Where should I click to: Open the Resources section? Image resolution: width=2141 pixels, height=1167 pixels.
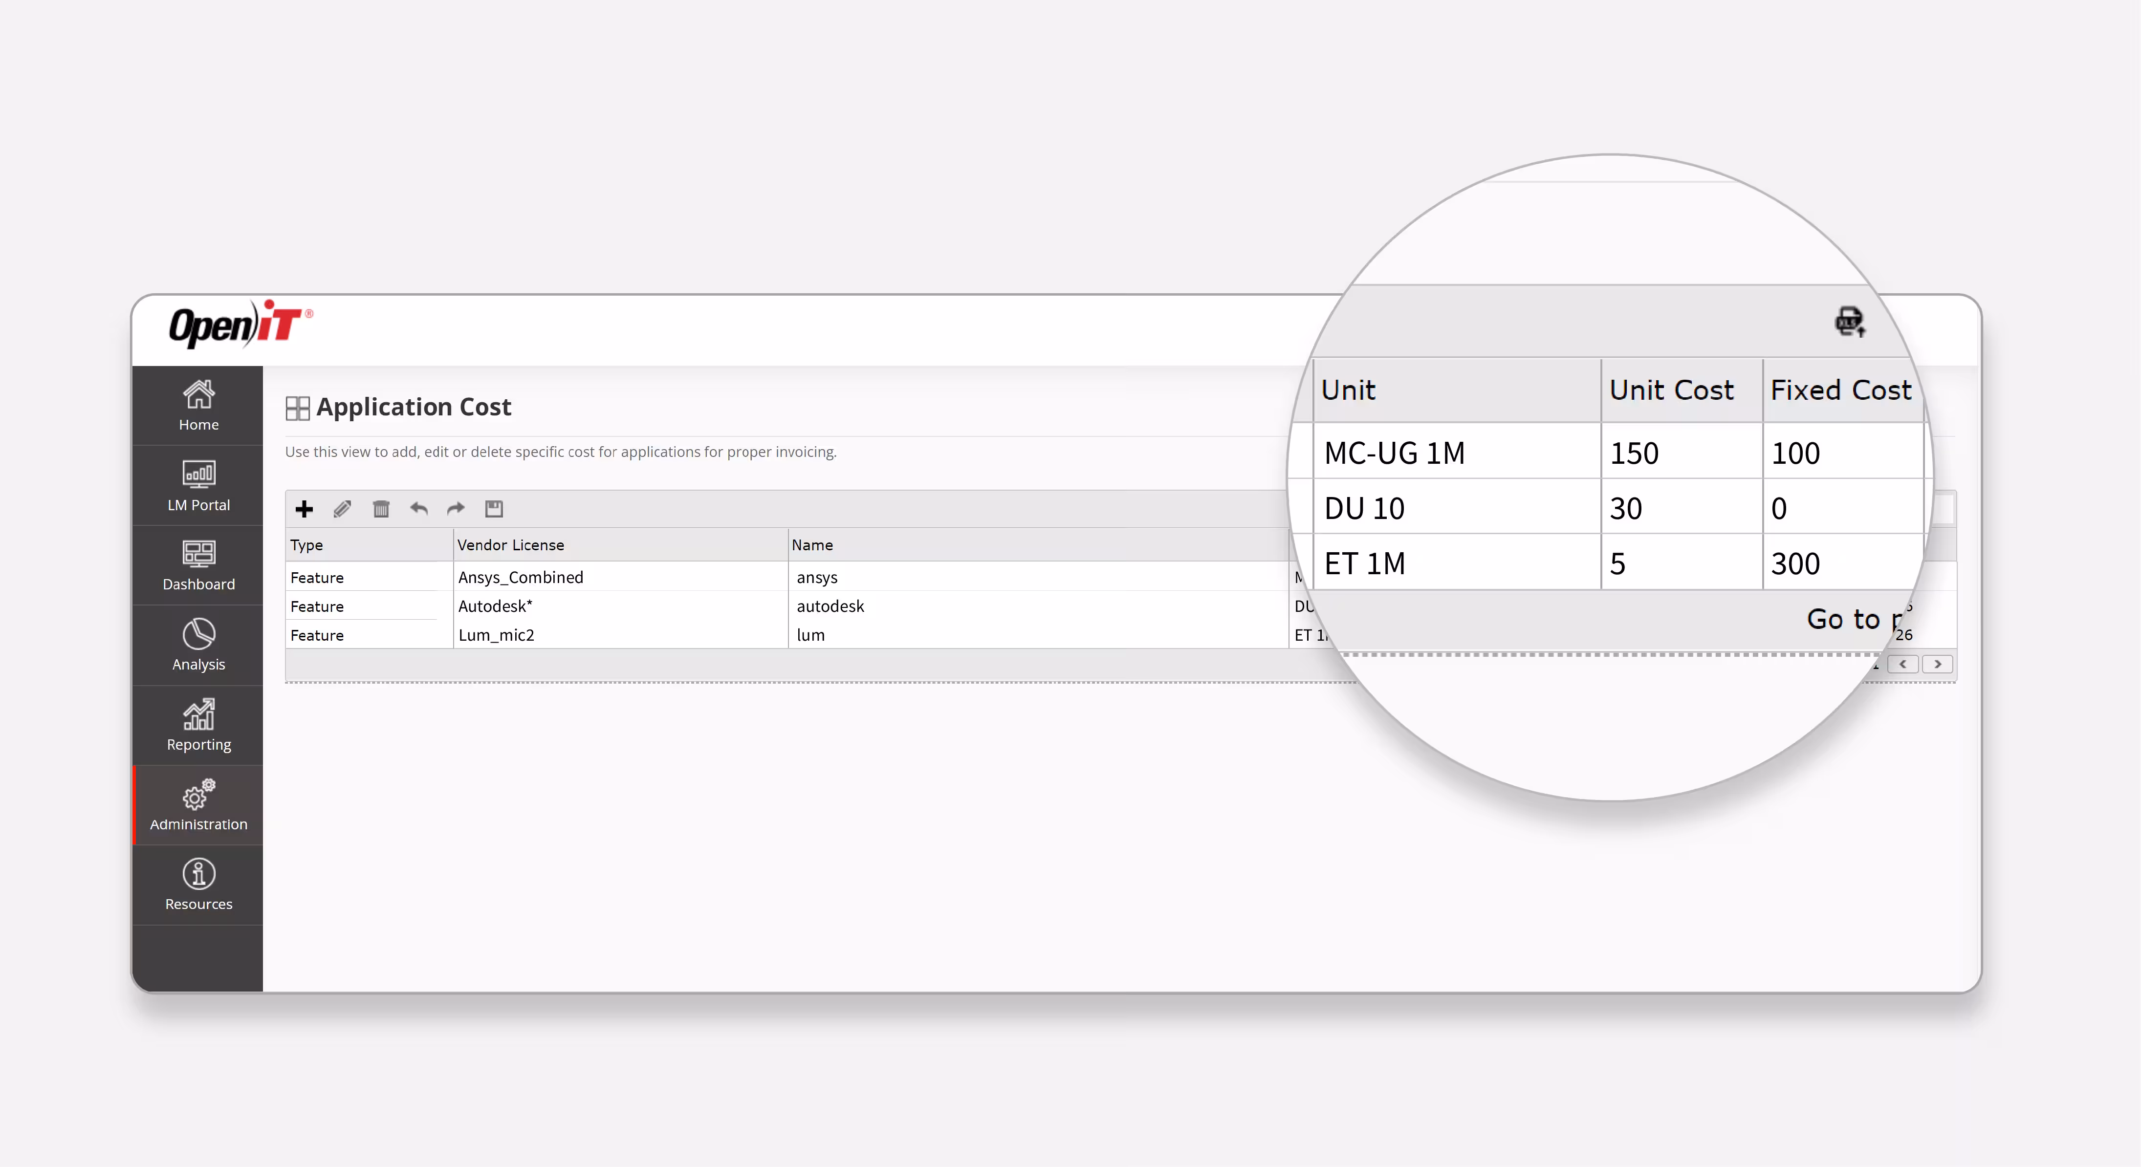[198, 885]
